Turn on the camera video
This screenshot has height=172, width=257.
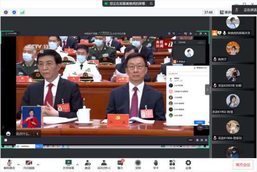[29, 164]
